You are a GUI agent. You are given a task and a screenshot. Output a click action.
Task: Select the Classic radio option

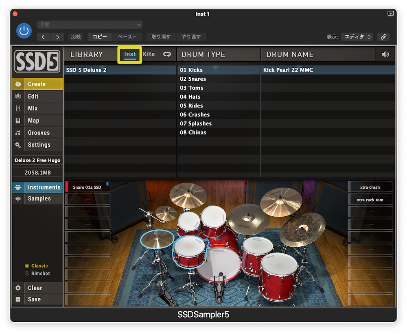(36, 266)
